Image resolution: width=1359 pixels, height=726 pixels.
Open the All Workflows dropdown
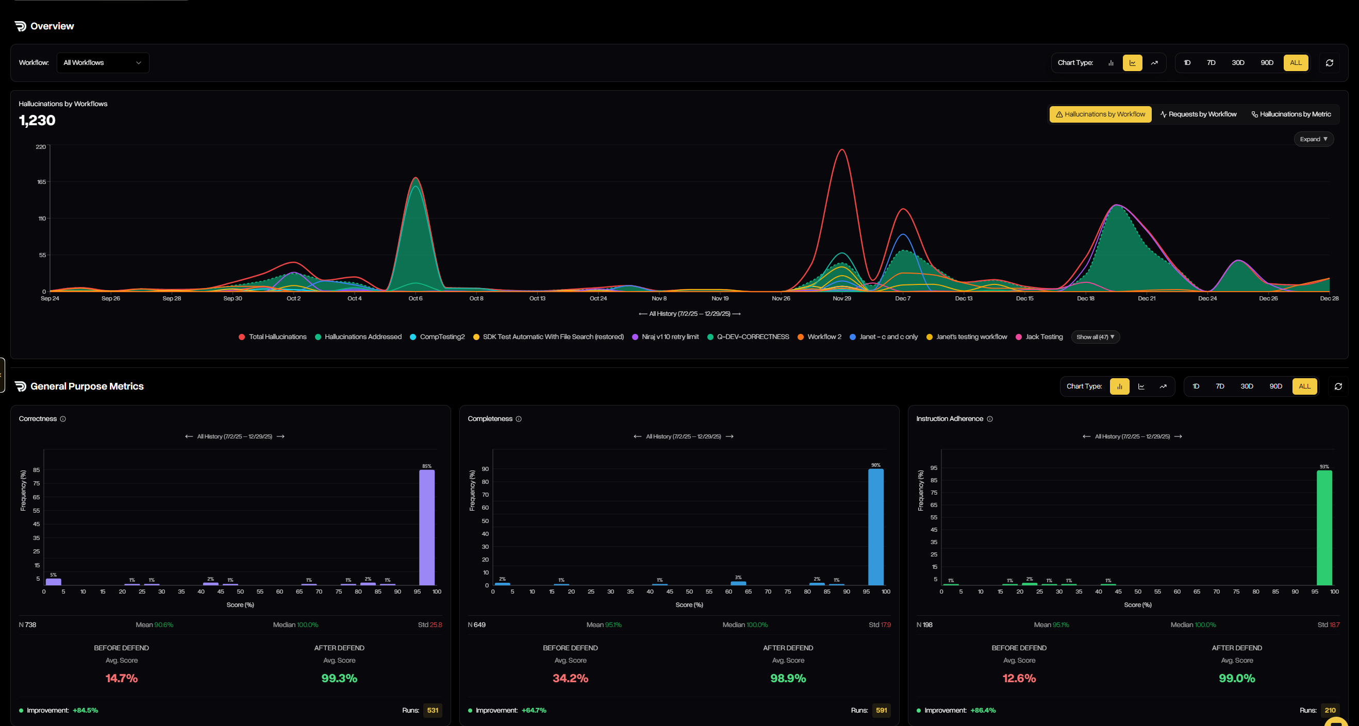coord(103,62)
